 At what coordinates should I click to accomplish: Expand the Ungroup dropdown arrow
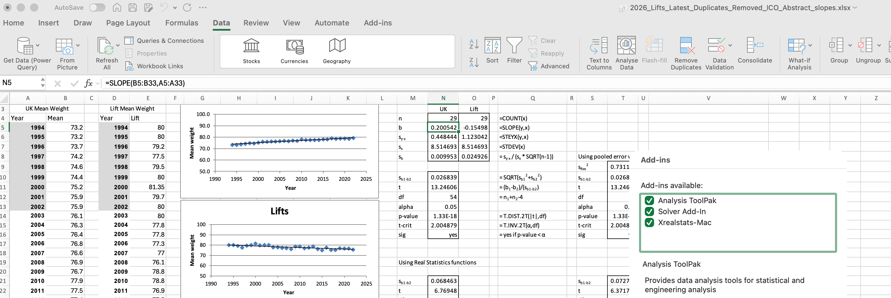pos(879,45)
